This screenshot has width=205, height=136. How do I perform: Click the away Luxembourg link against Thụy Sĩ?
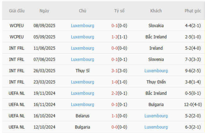coord(156,71)
